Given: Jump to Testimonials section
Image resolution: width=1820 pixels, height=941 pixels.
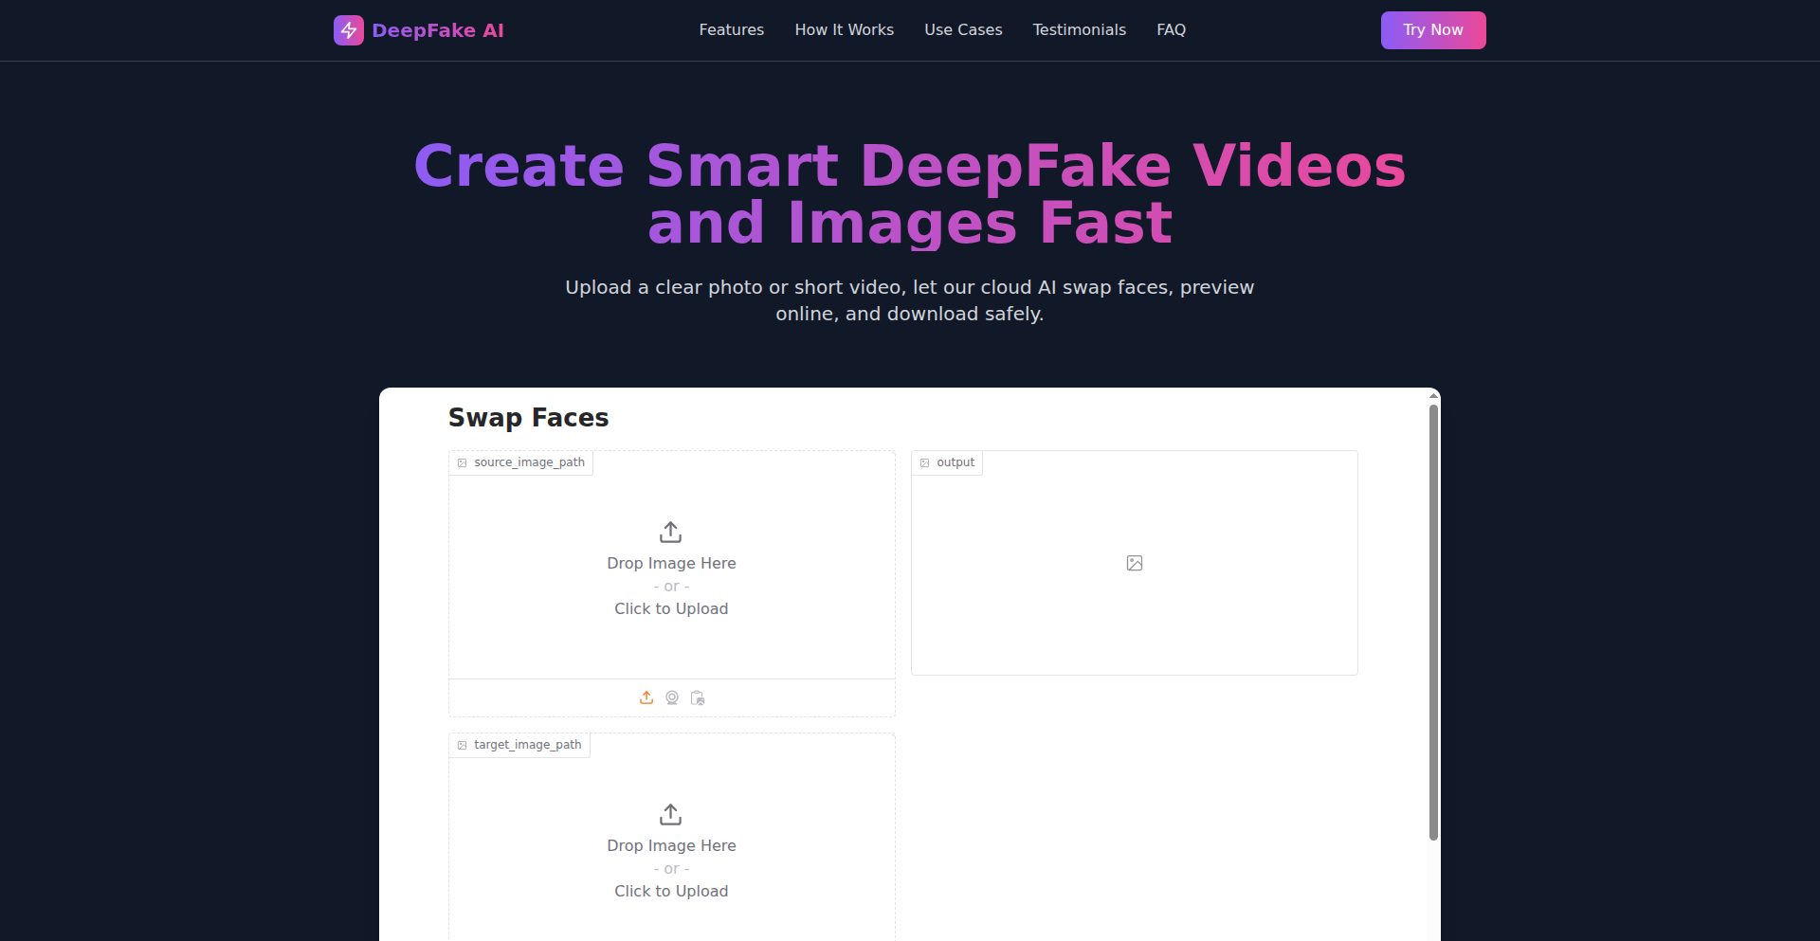Looking at the screenshot, I should point(1080,30).
